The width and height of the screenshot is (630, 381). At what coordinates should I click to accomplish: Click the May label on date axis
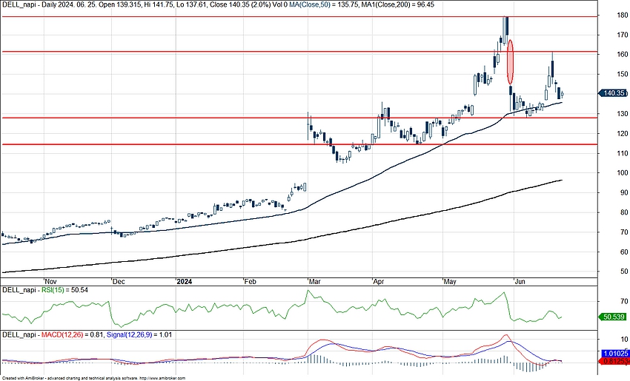450,282
